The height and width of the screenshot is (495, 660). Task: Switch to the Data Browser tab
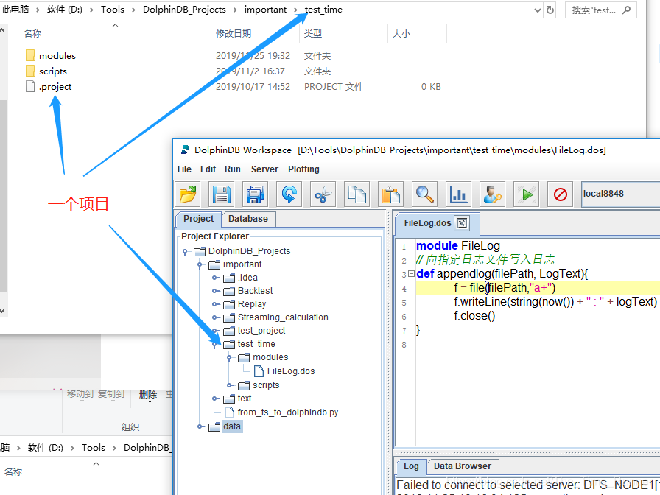click(x=462, y=466)
